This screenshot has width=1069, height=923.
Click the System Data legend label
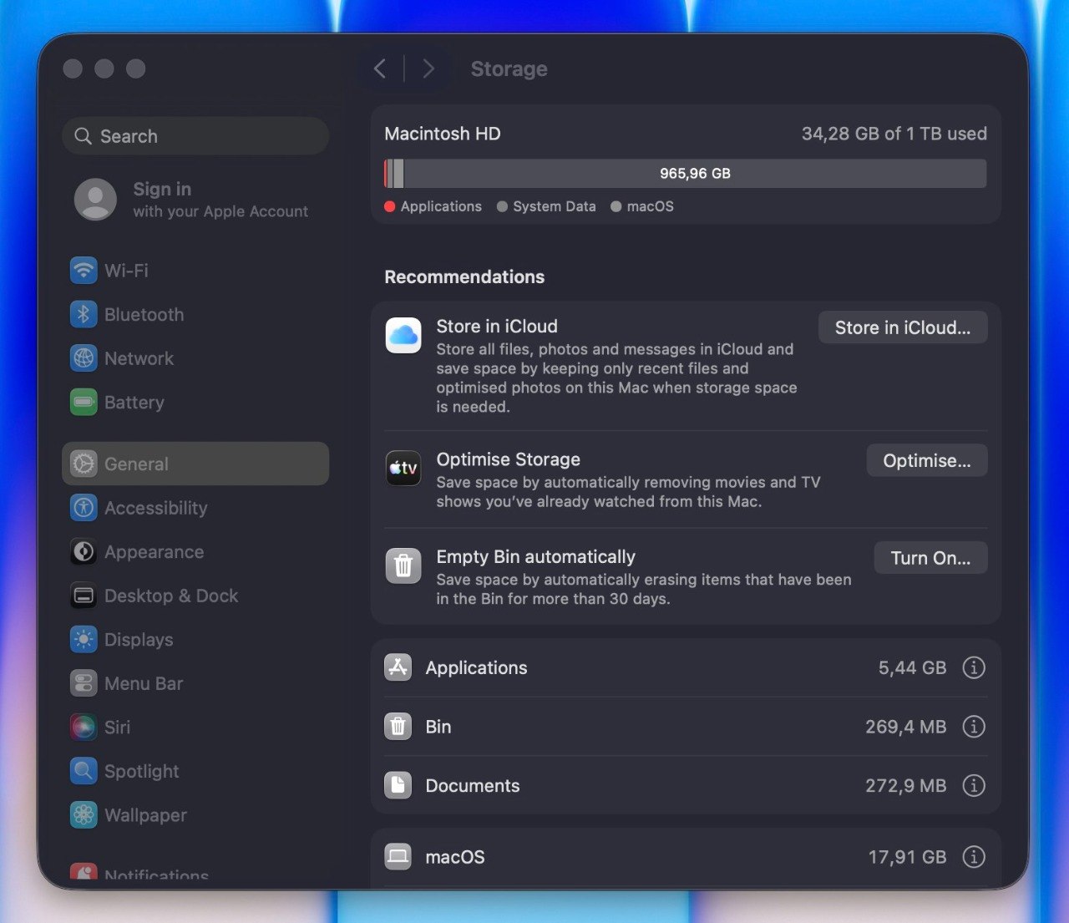coord(555,206)
